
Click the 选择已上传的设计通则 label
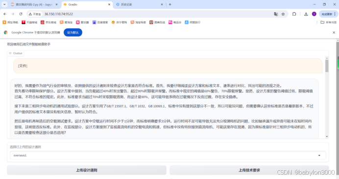tap(25, 147)
